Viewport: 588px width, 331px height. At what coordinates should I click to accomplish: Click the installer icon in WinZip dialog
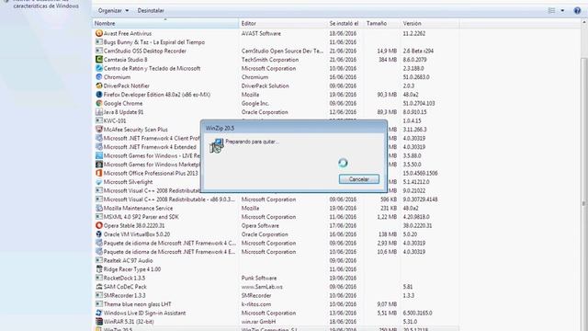click(217, 145)
